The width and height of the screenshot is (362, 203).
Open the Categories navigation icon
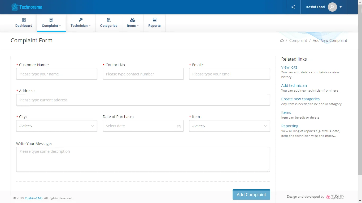(109, 20)
